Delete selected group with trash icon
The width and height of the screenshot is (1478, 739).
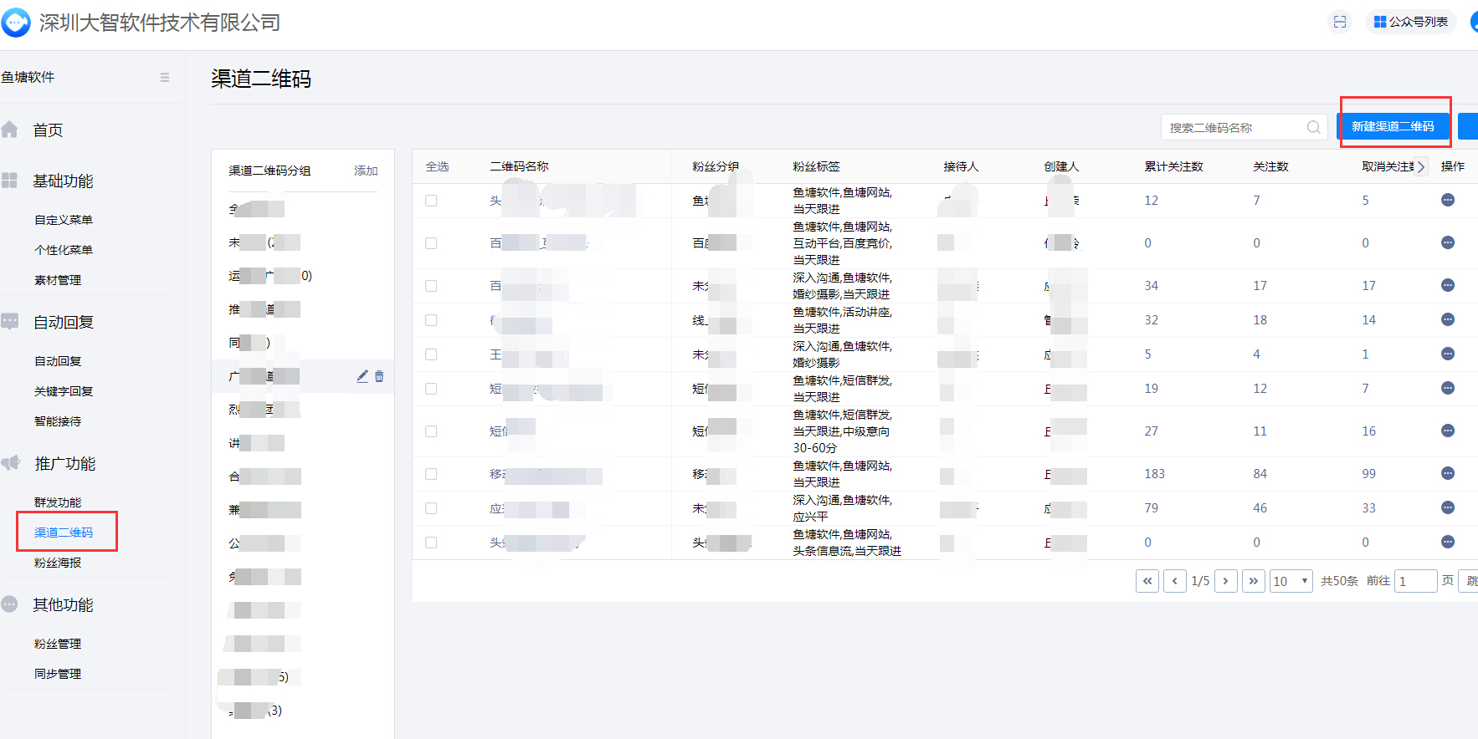tap(379, 376)
